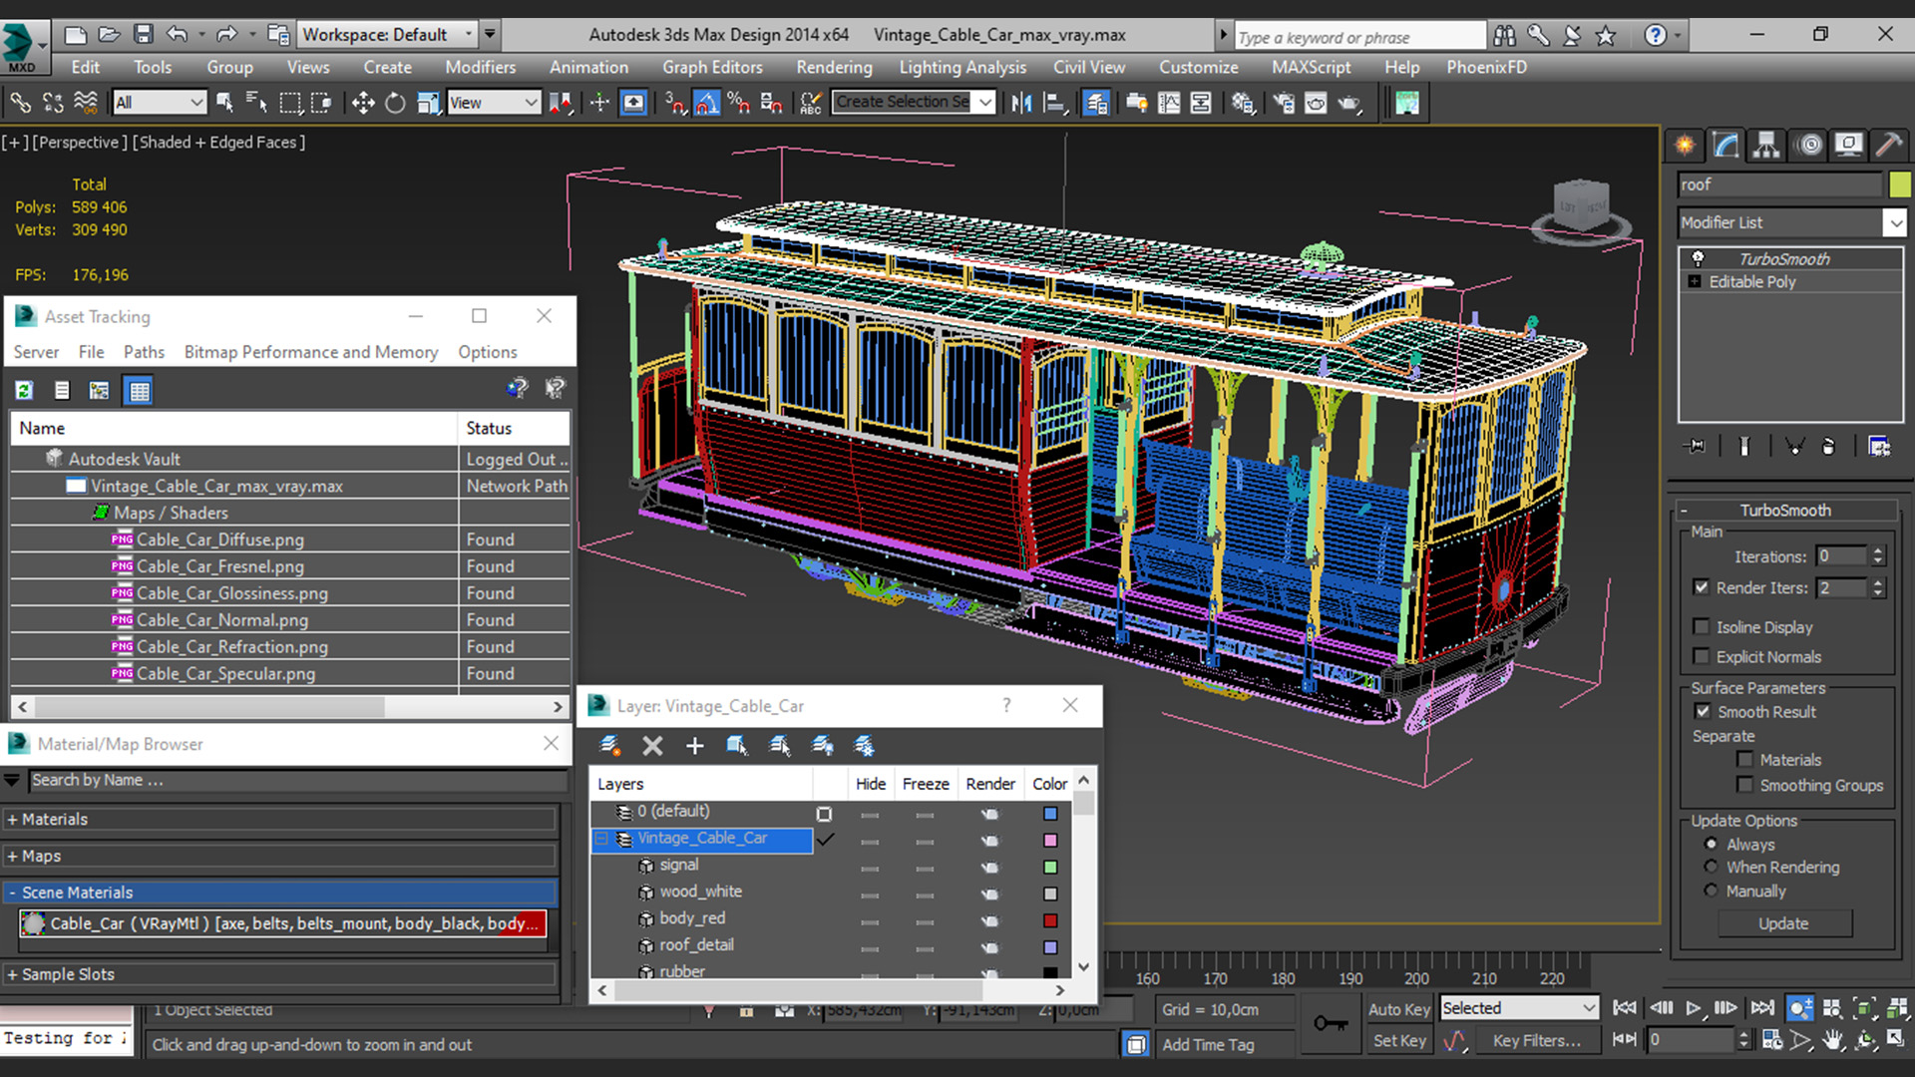Select Always update option

click(x=1712, y=845)
